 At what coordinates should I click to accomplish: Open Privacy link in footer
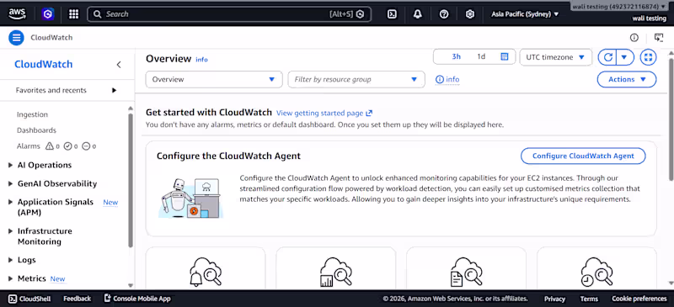(x=554, y=299)
